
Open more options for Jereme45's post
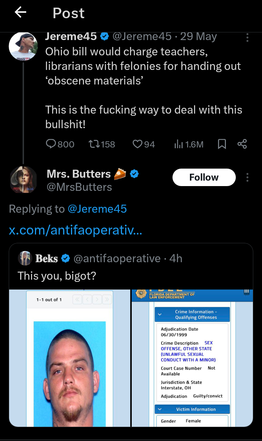point(247,38)
